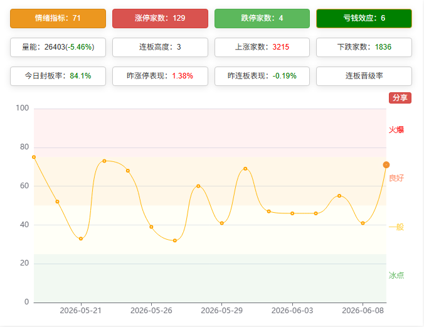This screenshot has height=327, width=424.
Task: Click the first data point at value 75
Action: (34, 157)
